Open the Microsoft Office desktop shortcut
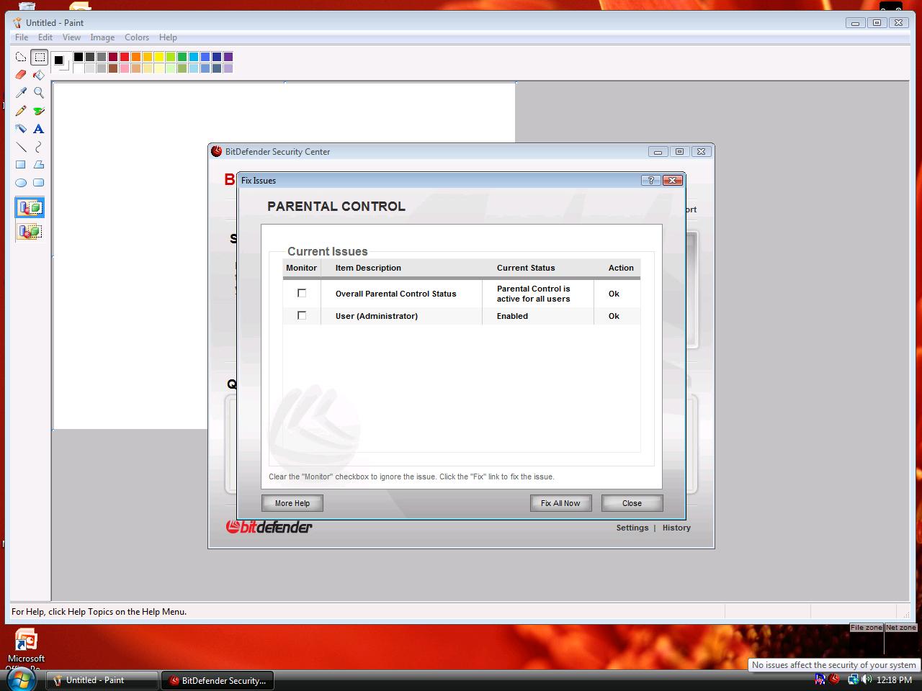The height and width of the screenshot is (691, 922). 26,649
